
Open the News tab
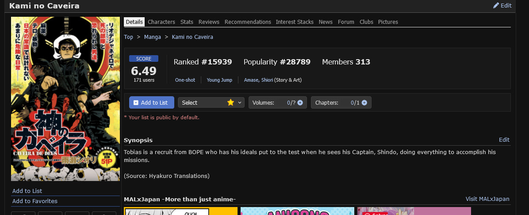[x=326, y=22]
